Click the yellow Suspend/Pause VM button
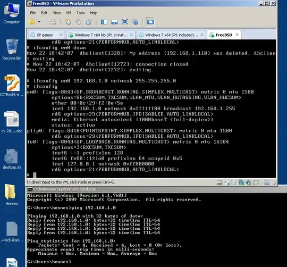The height and width of the screenshot is (267, 287). 32,22
